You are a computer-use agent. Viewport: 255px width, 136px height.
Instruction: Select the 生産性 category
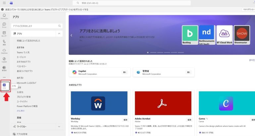tap(21, 92)
